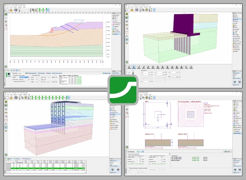The height and width of the screenshot is (180, 246).
Task: Open the Method dropdown in slope analysis
Action: (24, 77)
